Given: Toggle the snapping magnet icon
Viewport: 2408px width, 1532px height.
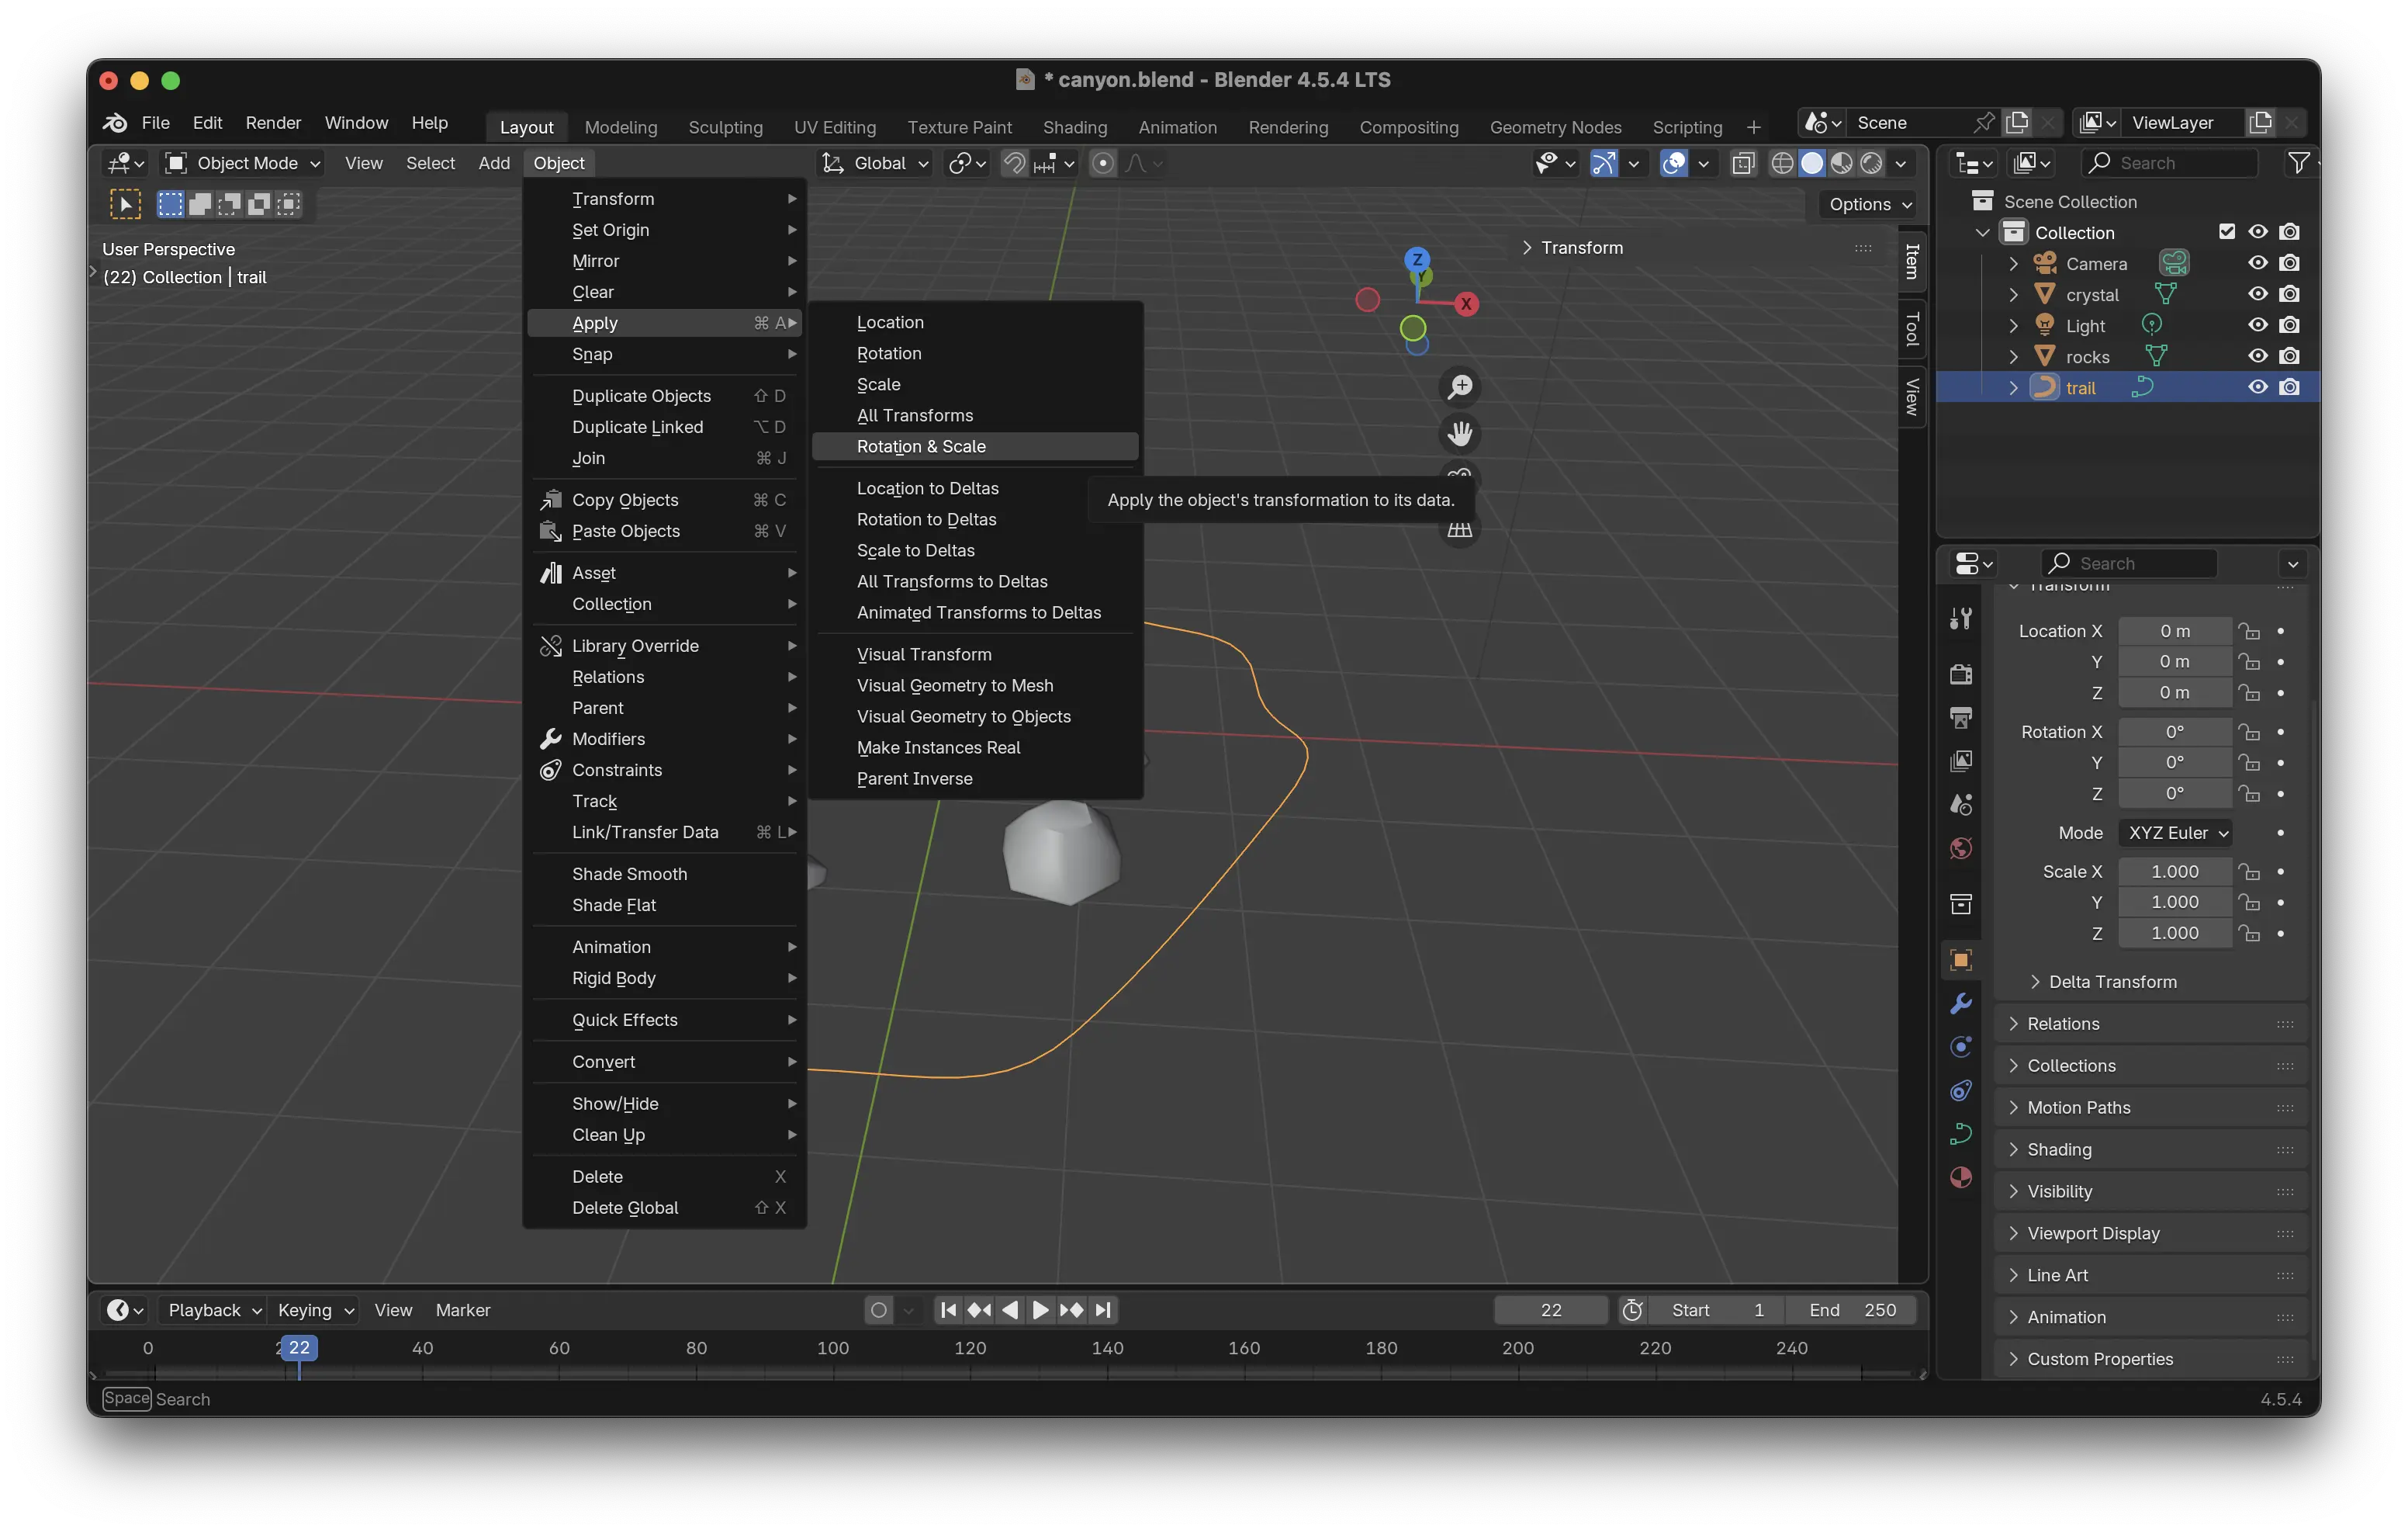Looking at the screenshot, I should click(x=1013, y=163).
